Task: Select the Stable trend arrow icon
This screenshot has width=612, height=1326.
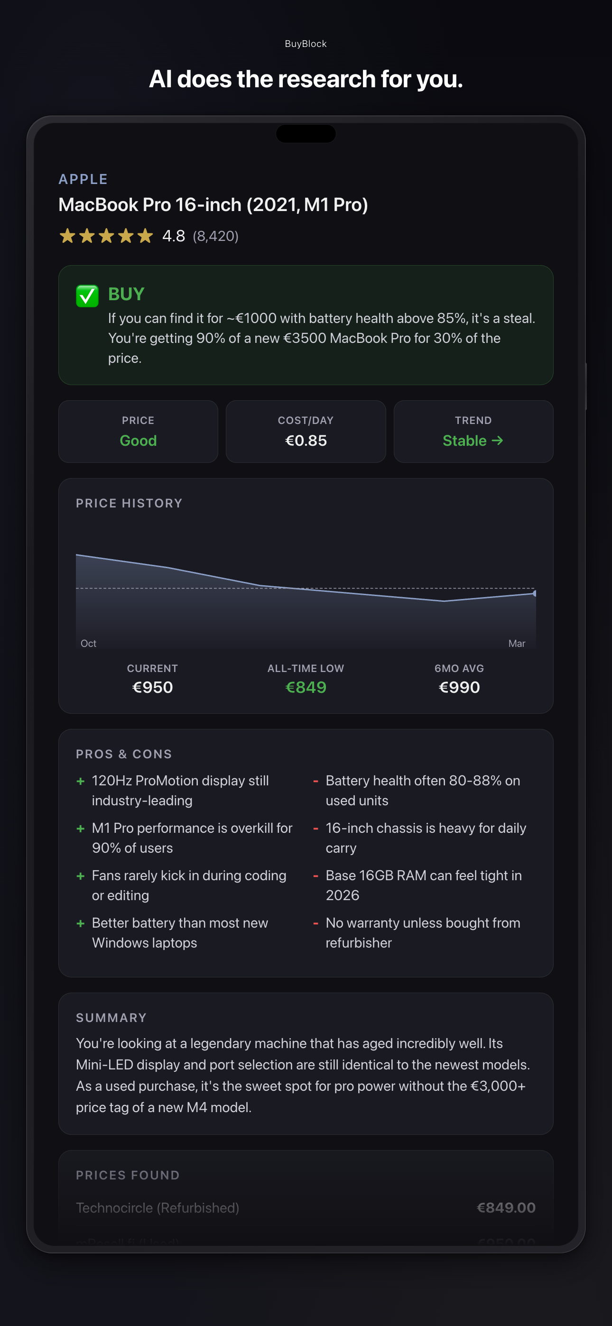Action: click(x=498, y=441)
